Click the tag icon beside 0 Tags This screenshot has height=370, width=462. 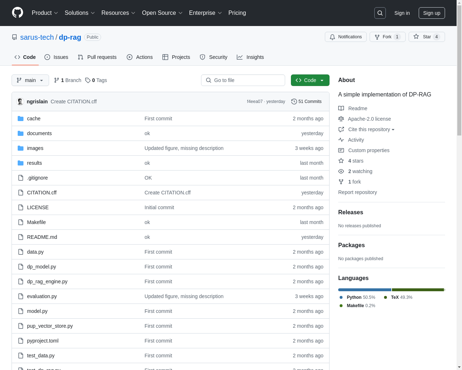tap(88, 80)
